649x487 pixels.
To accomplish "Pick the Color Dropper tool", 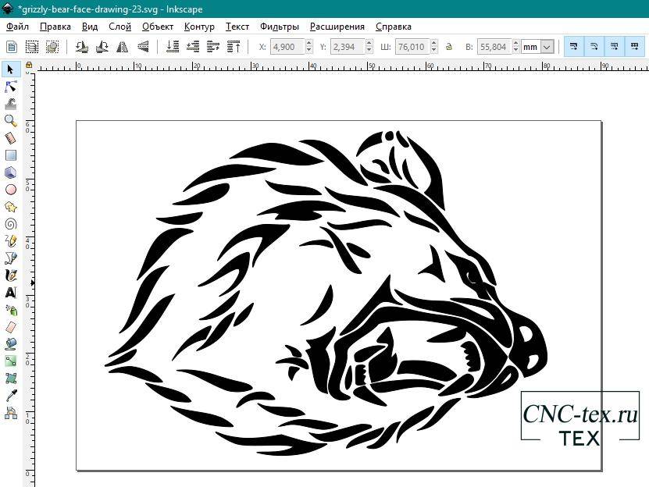I will [x=11, y=395].
